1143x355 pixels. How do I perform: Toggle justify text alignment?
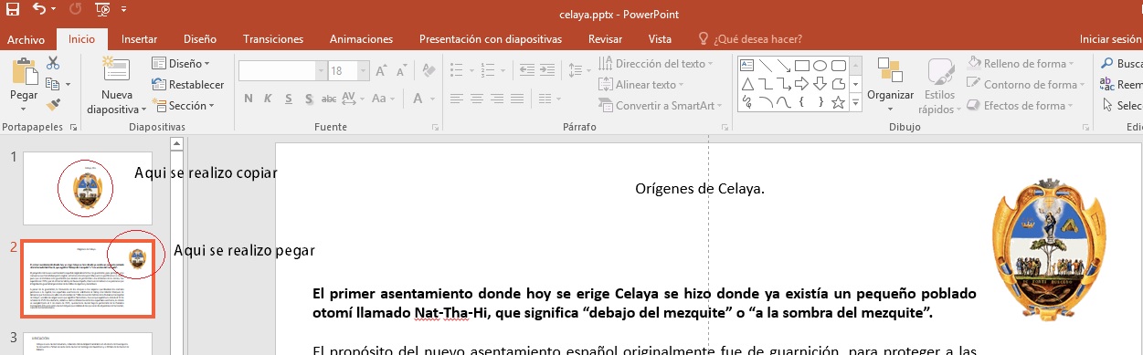517,99
